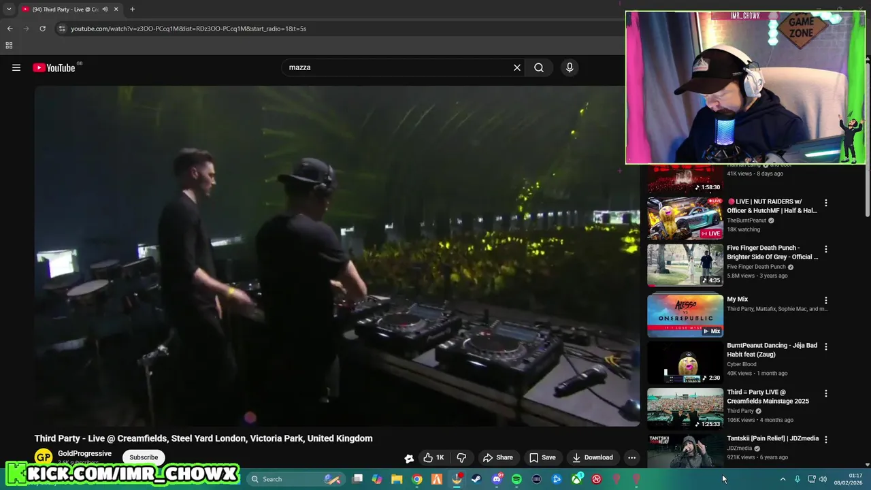Viewport: 871px width, 490px height.
Task: Click the magnifier search button
Action: [539, 67]
